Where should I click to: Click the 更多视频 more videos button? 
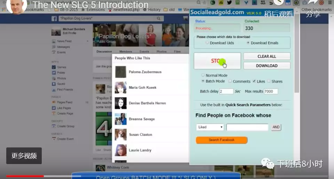click(24, 156)
